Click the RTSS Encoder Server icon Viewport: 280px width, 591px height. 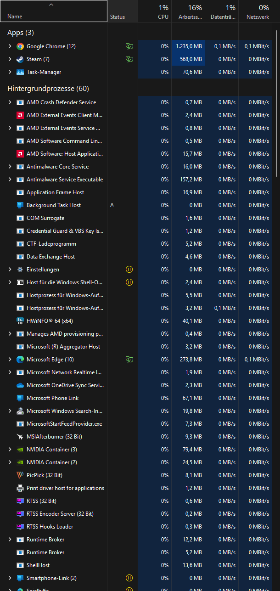click(20, 514)
